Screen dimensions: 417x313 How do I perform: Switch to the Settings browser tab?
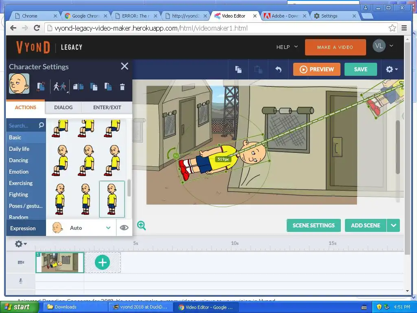point(335,16)
